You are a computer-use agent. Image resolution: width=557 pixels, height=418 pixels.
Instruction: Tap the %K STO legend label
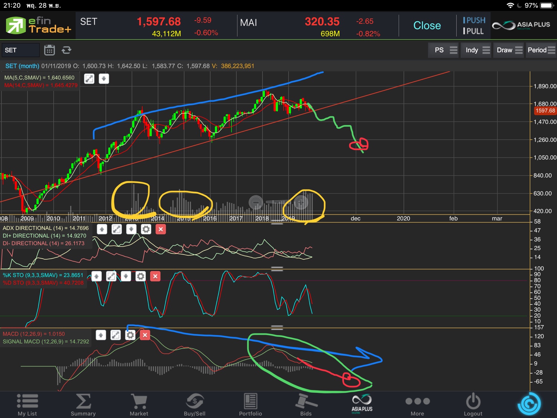click(x=43, y=275)
